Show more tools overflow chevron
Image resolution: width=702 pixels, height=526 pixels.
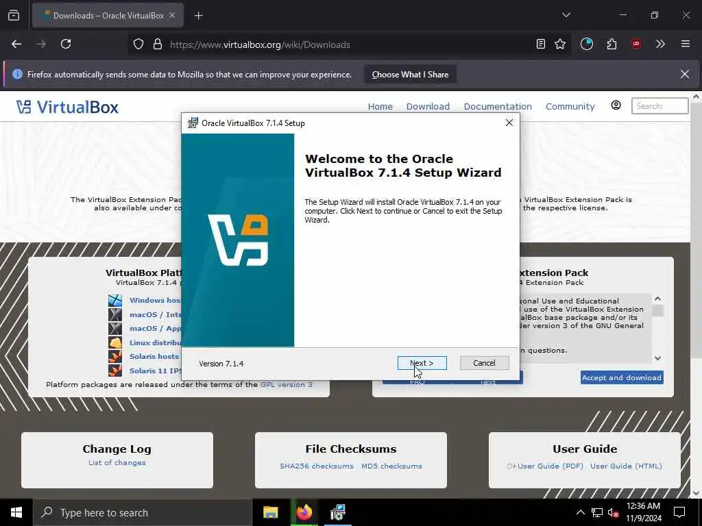pos(660,45)
